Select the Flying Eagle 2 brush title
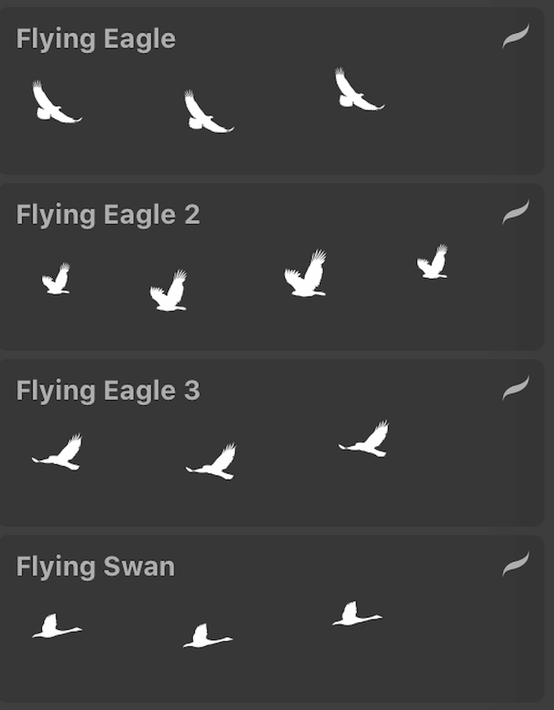This screenshot has width=554, height=710. [107, 215]
